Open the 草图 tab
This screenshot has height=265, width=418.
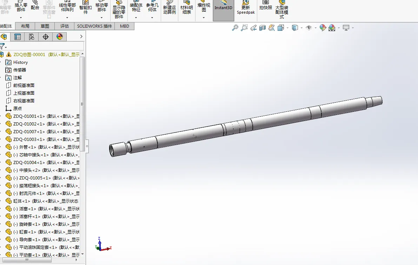coord(45,26)
